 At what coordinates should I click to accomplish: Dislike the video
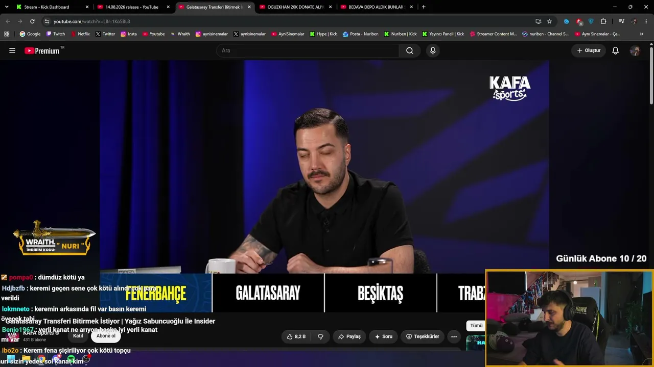tap(321, 336)
